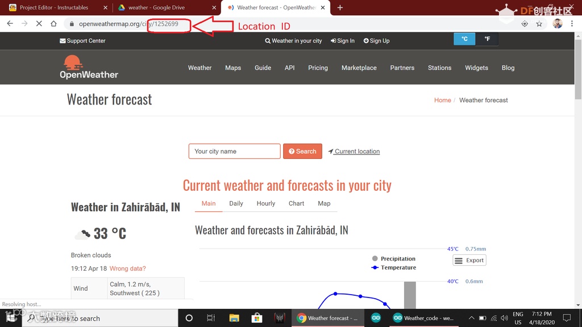582x327 pixels.
Task: Open volume speaker tray icon
Action: (504, 318)
